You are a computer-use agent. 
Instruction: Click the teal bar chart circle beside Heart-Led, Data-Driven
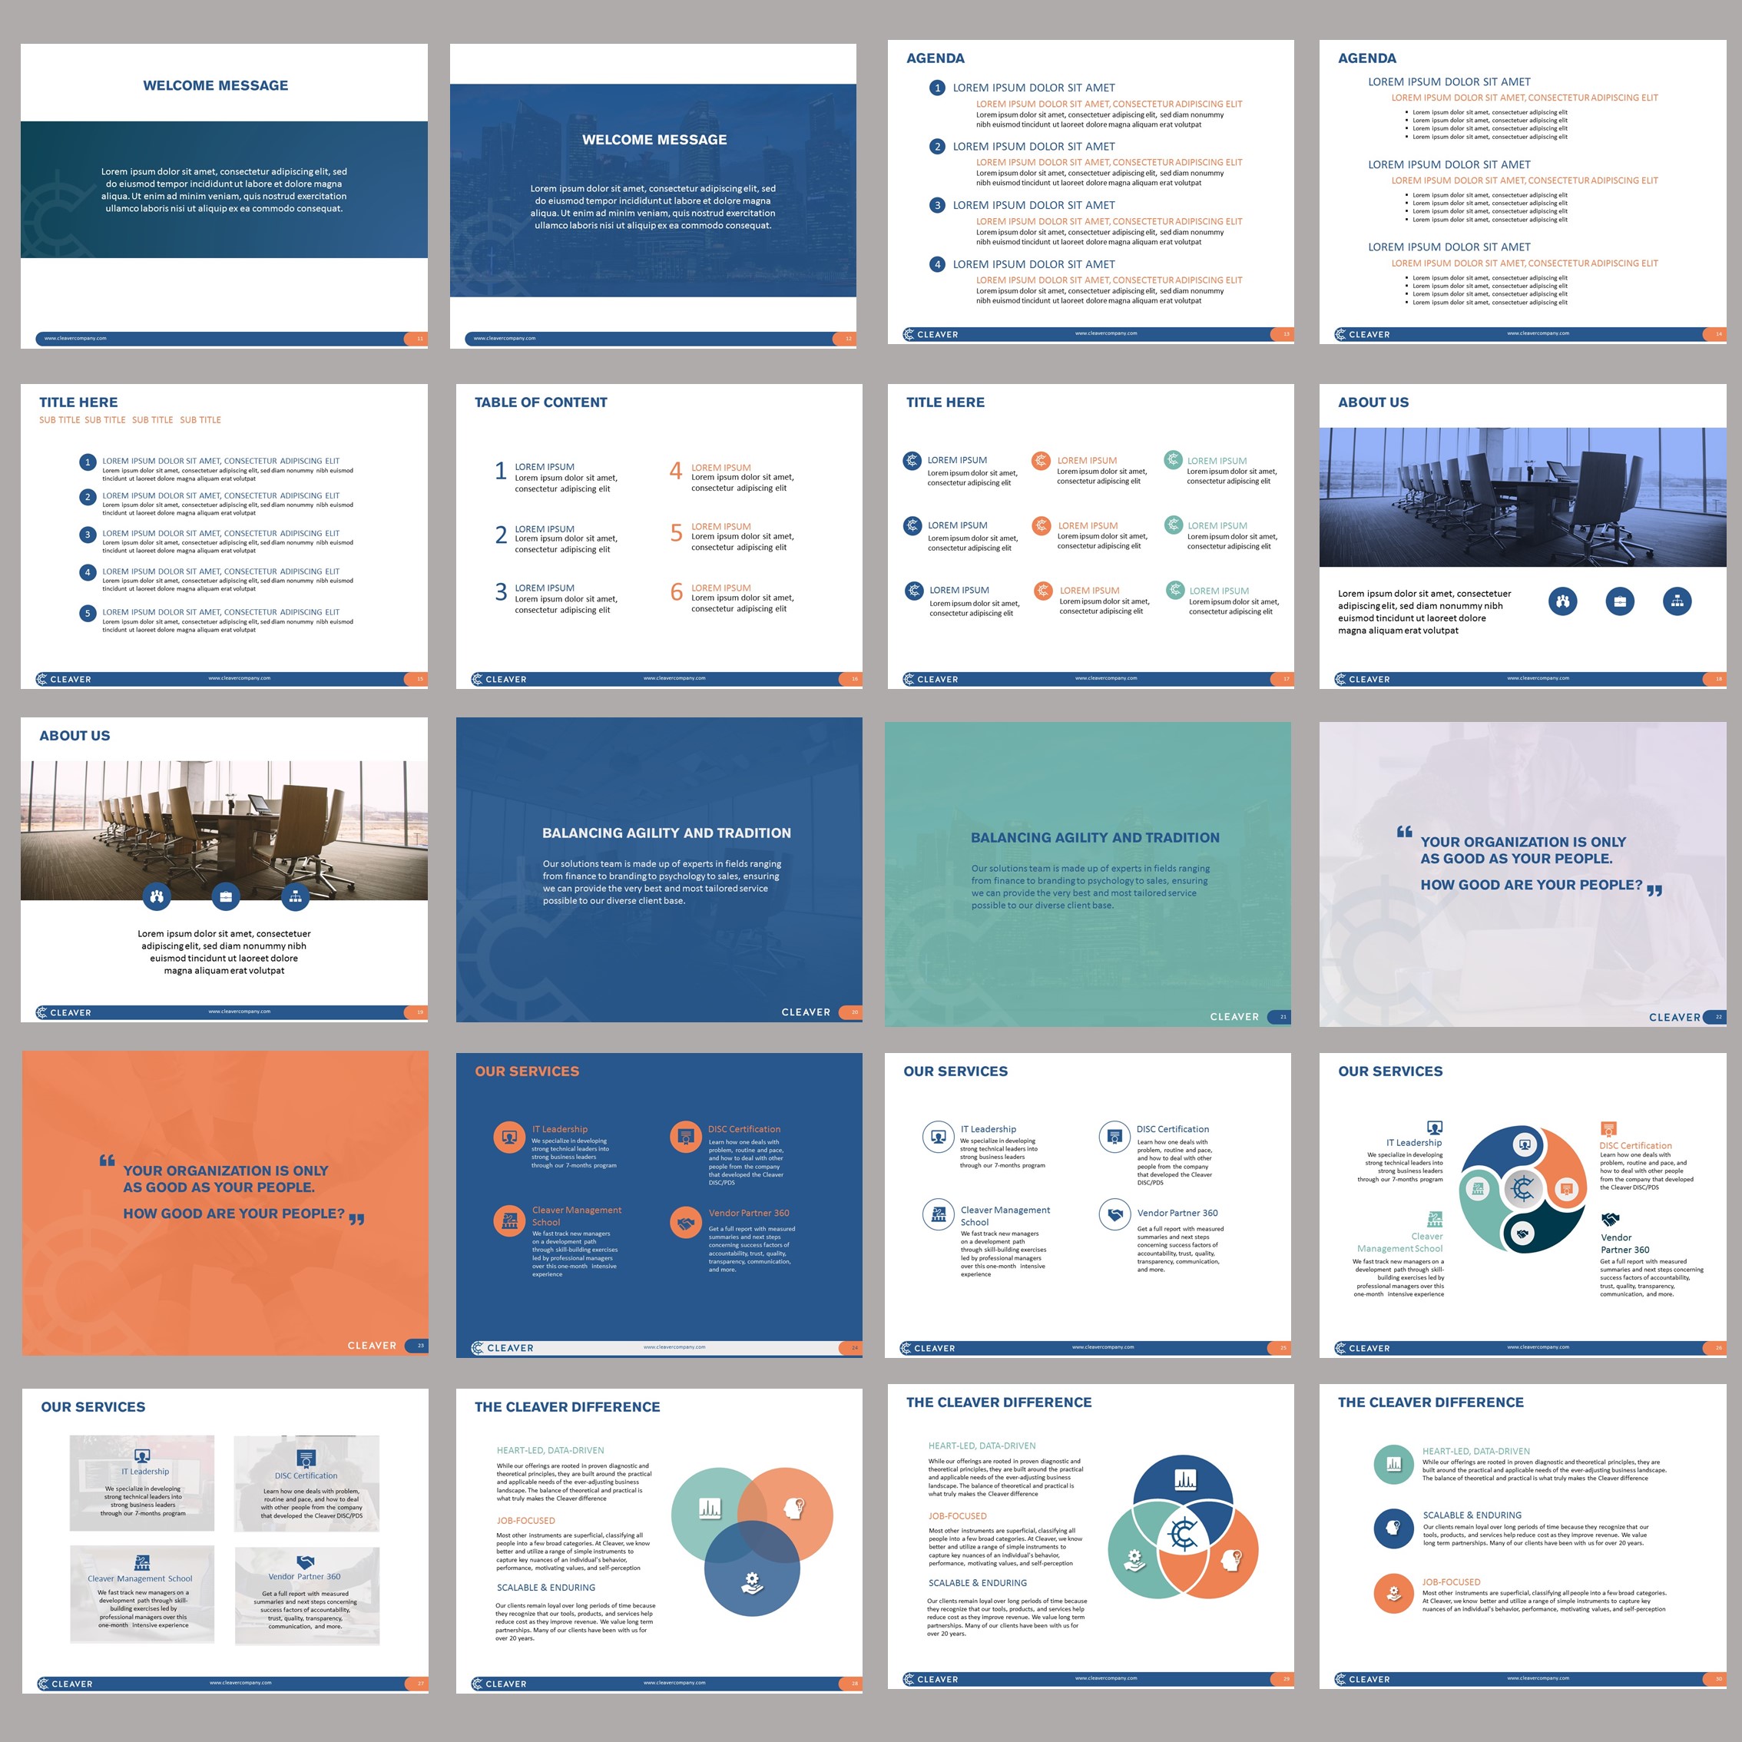coord(1393,1463)
